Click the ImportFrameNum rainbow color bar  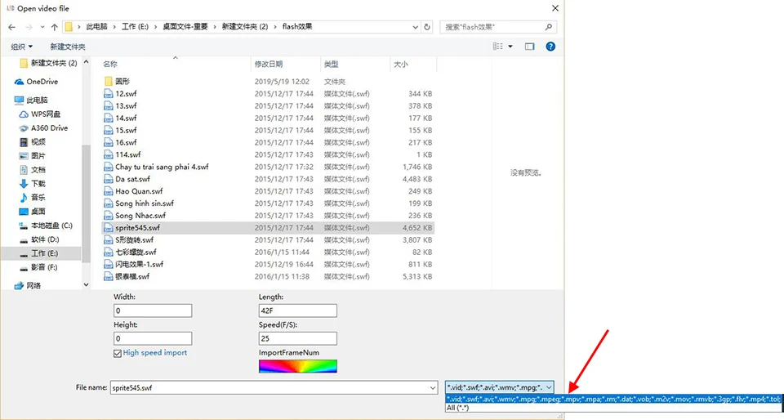(298, 367)
